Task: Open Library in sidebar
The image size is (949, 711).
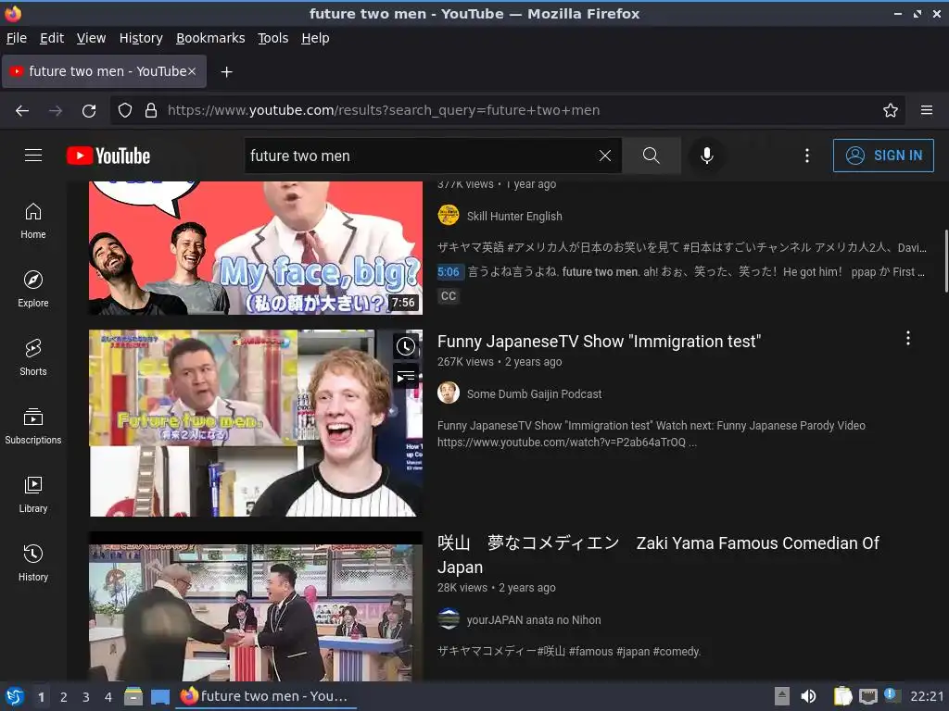Action: 33,495
